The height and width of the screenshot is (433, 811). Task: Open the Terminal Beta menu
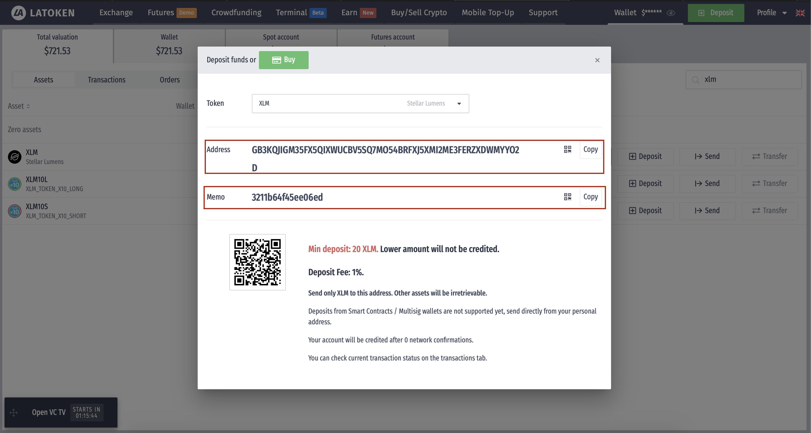pyautogui.click(x=301, y=13)
